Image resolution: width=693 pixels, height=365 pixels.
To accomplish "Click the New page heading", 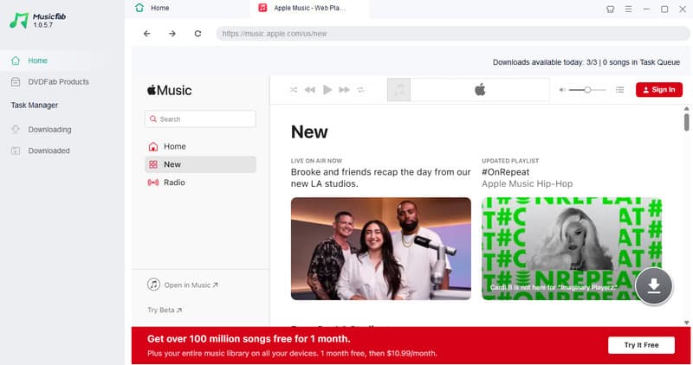I will 309,132.
